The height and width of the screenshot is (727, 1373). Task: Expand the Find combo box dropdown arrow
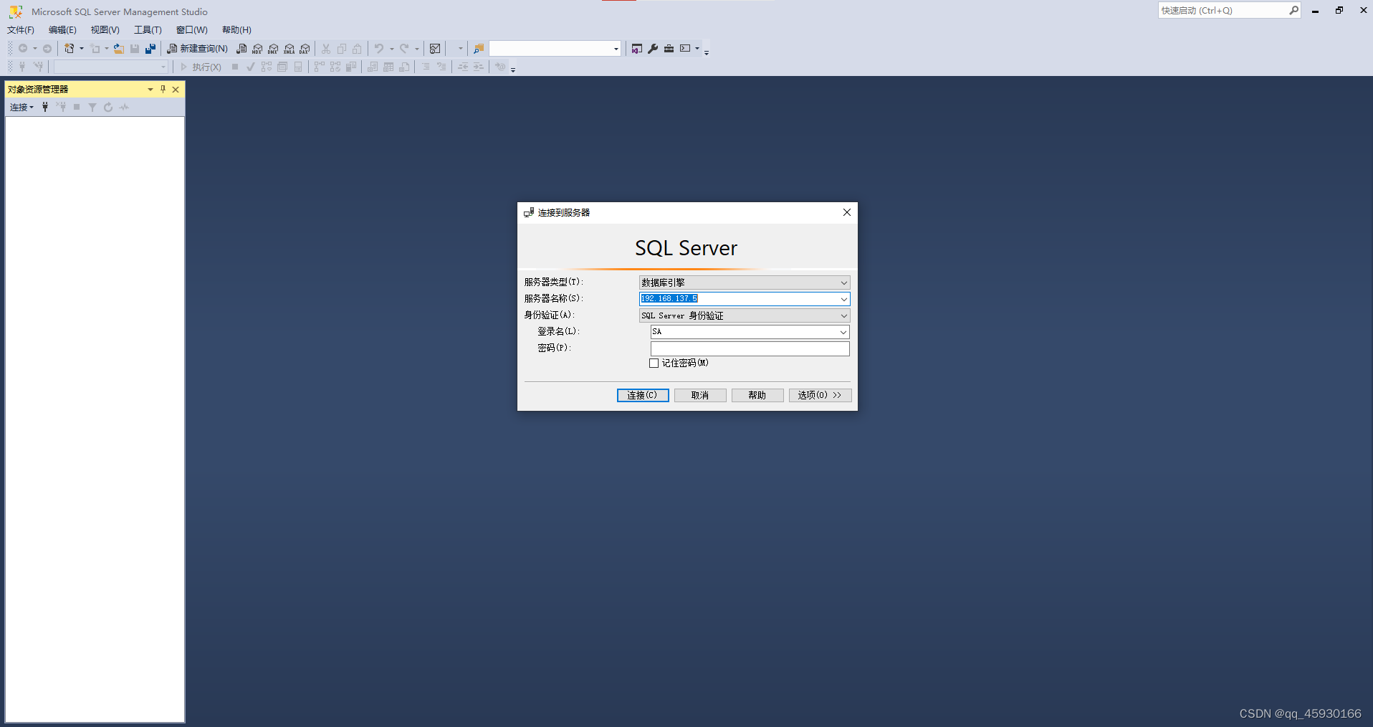[x=616, y=49]
